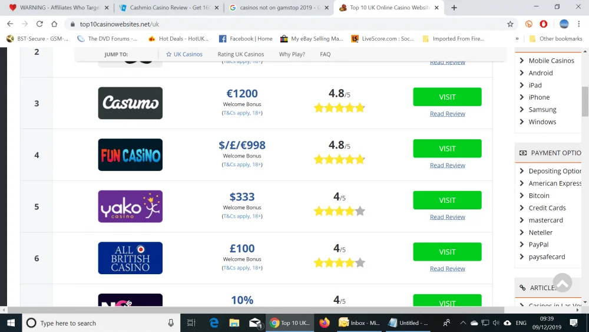The image size is (589, 332).
Task: Open paysafecard payment link
Action: pyautogui.click(x=547, y=257)
